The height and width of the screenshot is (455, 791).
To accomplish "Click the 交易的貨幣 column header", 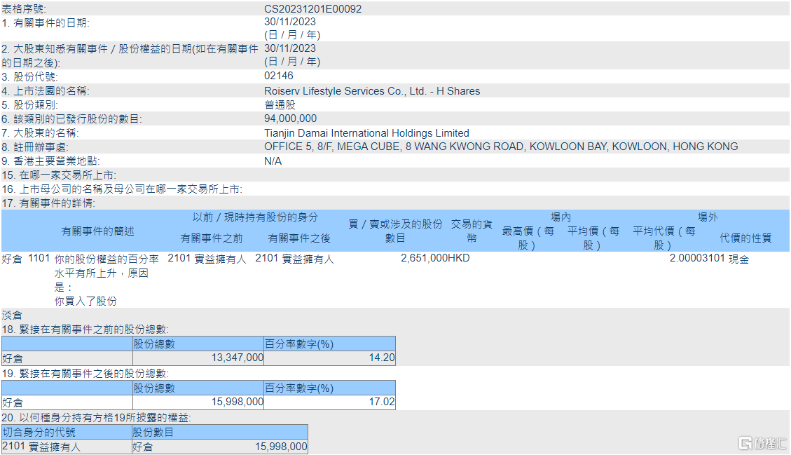I will coord(472,231).
